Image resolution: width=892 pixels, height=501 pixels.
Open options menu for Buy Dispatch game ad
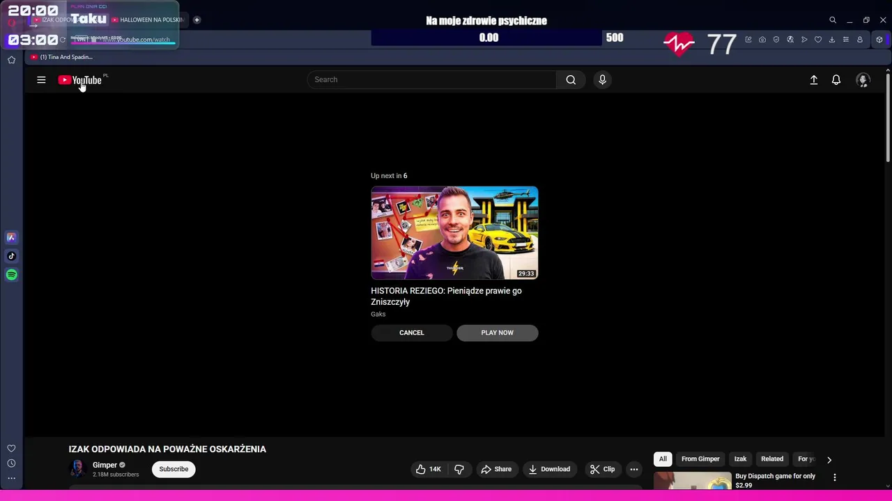834,477
